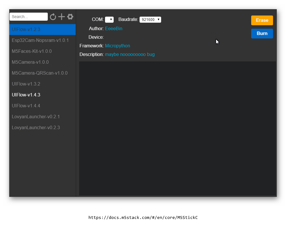This screenshot has height=229, width=286.
Task: Pick M5Camera-v1.0.0 firmware entry
Action: pos(30,62)
